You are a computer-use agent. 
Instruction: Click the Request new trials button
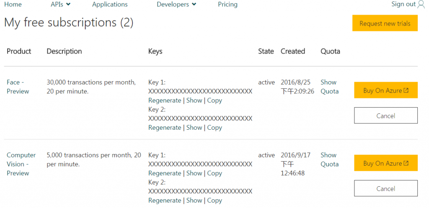(385, 23)
